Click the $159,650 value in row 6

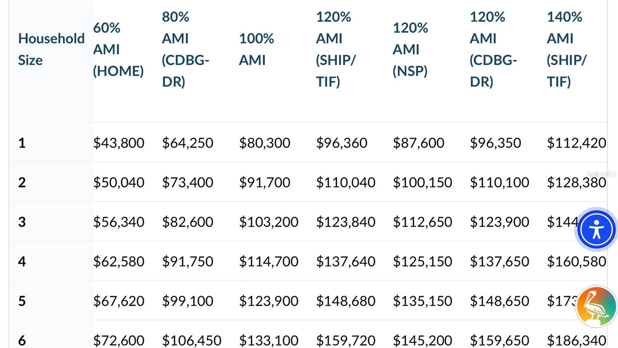[x=499, y=340]
